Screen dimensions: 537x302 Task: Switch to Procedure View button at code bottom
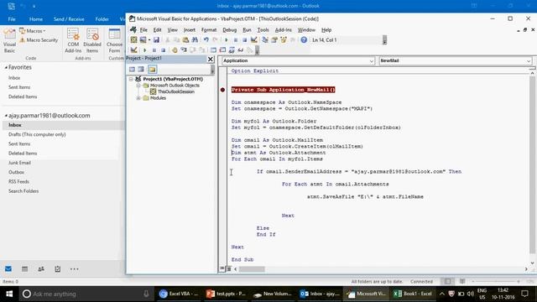coord(222,268)
